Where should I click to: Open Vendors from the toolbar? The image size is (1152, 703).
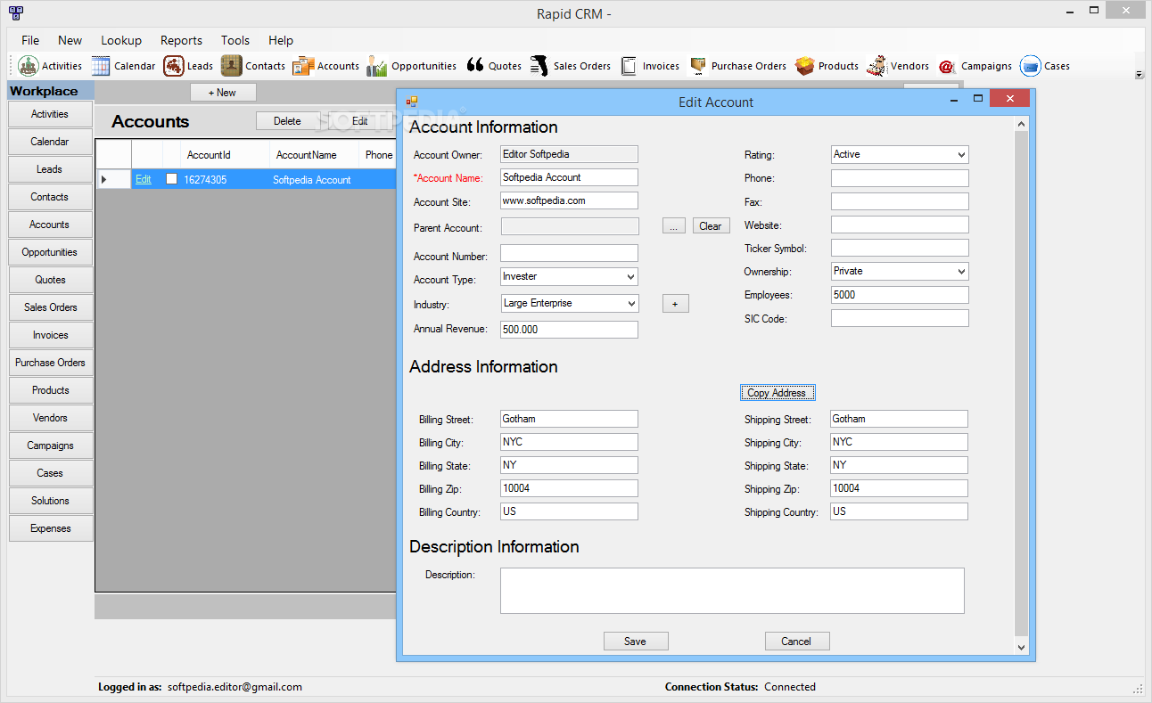coord(898,66)
